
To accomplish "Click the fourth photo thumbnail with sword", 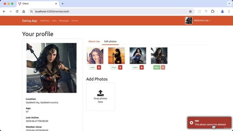I will (159, 56).
